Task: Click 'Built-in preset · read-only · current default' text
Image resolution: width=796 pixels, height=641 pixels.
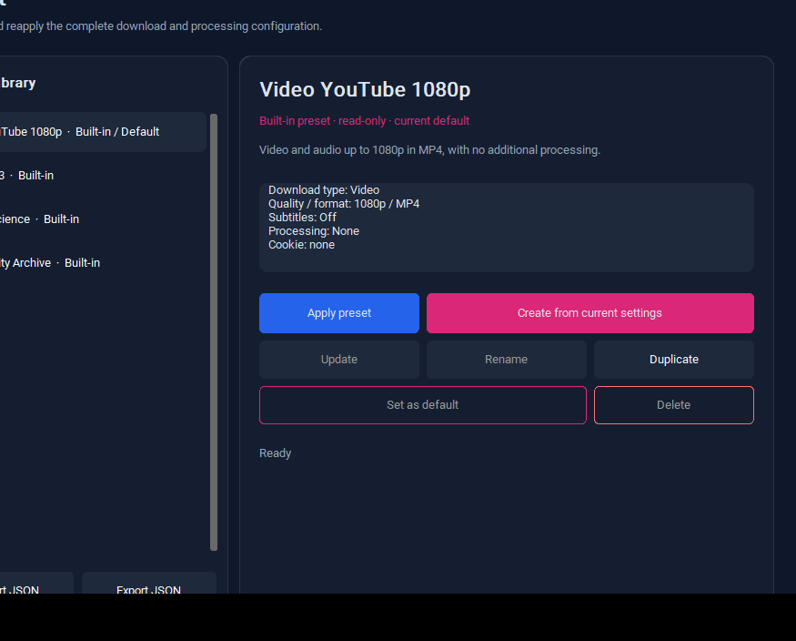Action: (365, 121)
